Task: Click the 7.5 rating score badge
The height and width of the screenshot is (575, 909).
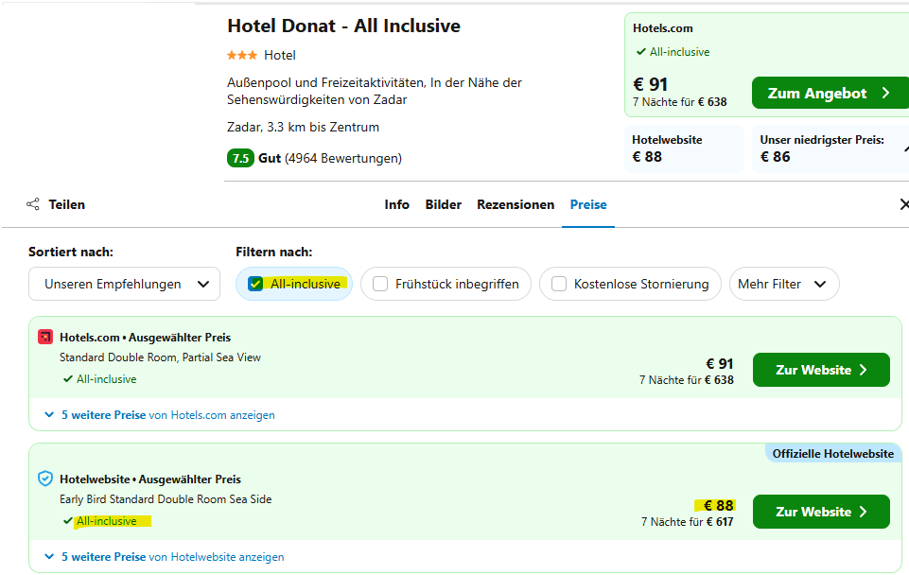Action: (x=240, y=158)
